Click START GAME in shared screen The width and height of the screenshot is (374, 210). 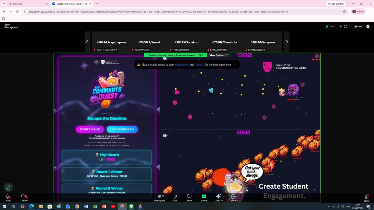[90, 129]
